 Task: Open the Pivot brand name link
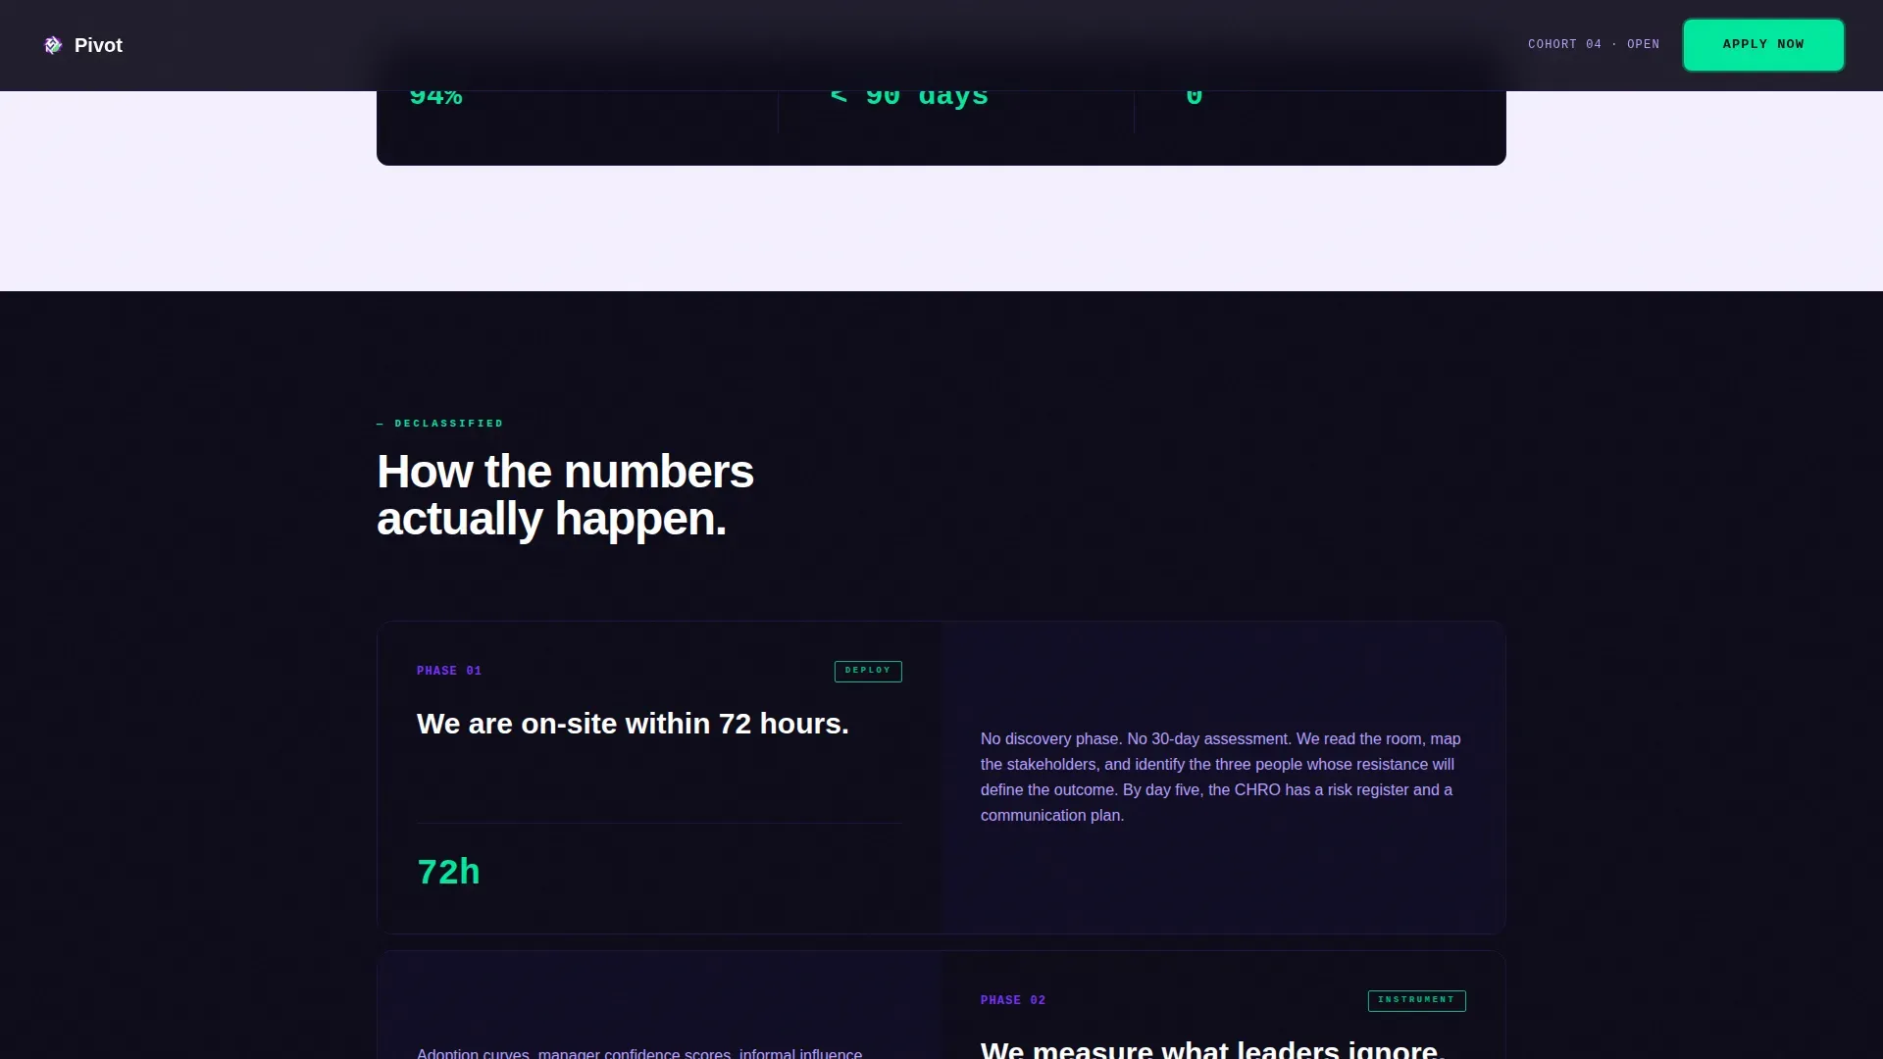coord(98,45)
